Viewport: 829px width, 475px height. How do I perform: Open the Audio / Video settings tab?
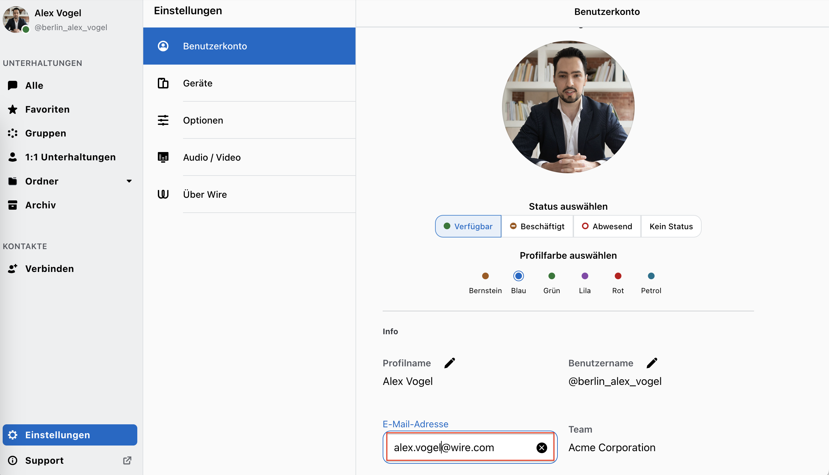pyautogui.click(x=249, y=157)
